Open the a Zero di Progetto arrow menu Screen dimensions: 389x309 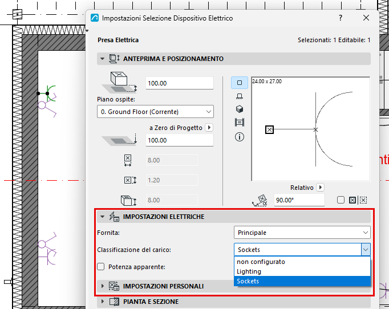click(209, 128)
